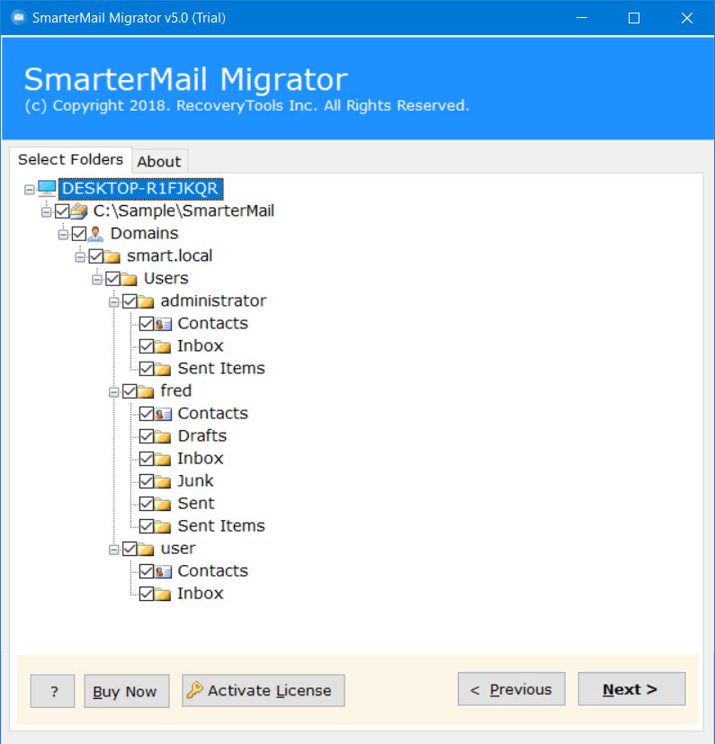
Task: Proceed with the Next button
Action: coord(631,689)
